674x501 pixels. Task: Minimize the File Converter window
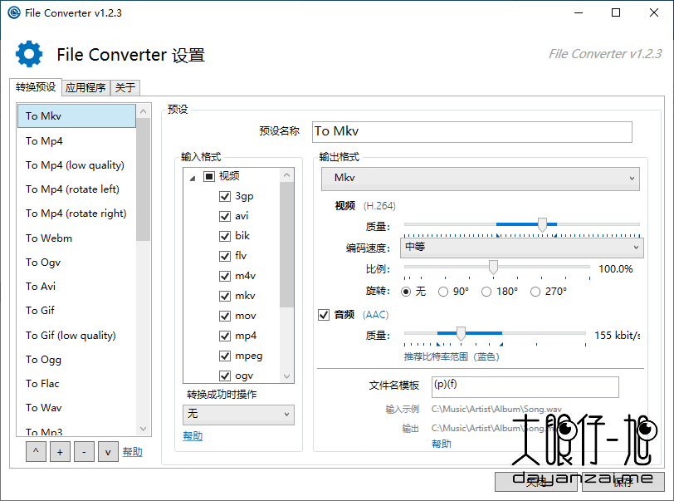(579, 13)
